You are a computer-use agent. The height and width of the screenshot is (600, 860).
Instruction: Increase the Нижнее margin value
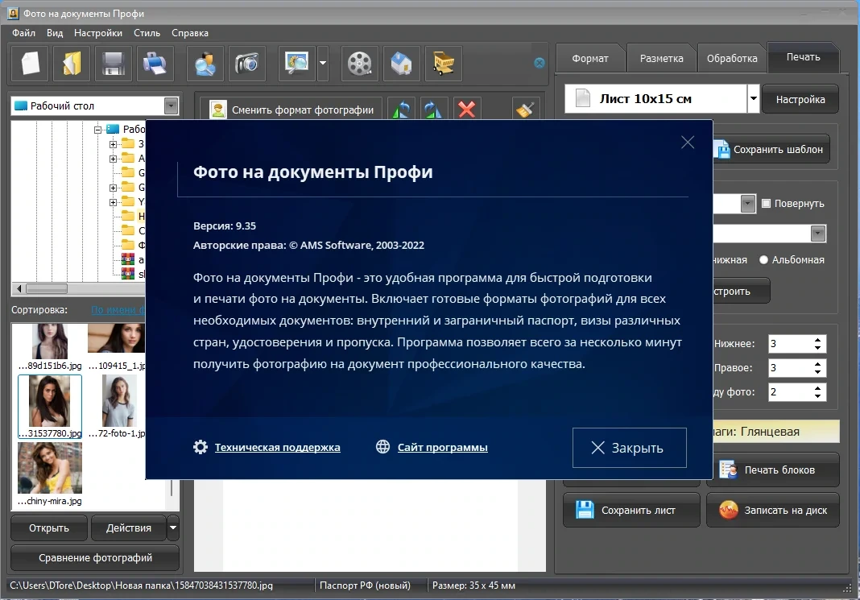tap(818, 340)
